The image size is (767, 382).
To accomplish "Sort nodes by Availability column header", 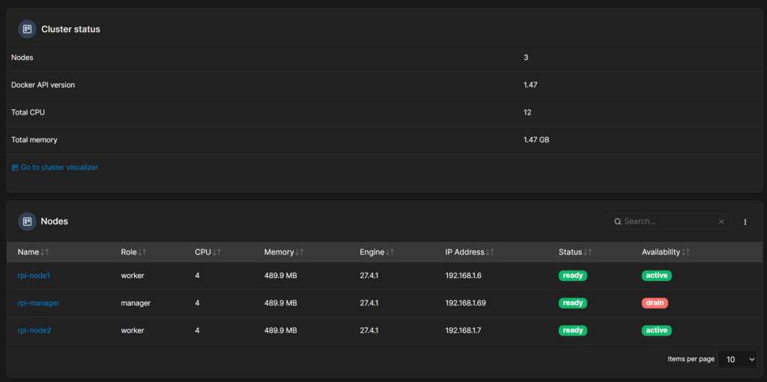I will click(666, 252).
